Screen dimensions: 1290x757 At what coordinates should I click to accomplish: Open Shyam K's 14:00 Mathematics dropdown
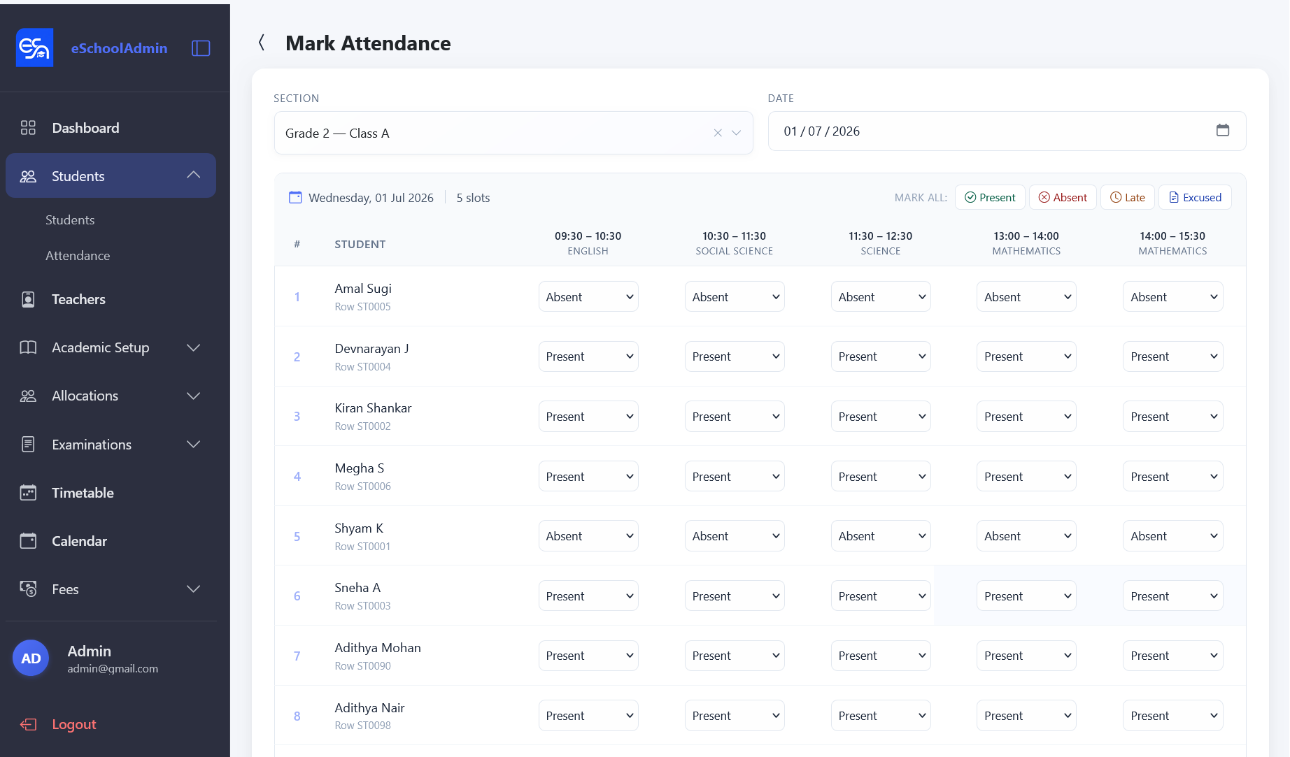tap(1173, 536)
